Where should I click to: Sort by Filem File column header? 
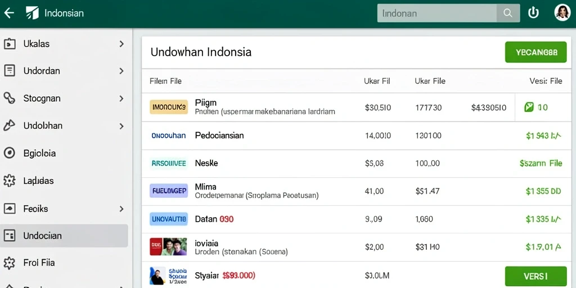click(166, 81)
